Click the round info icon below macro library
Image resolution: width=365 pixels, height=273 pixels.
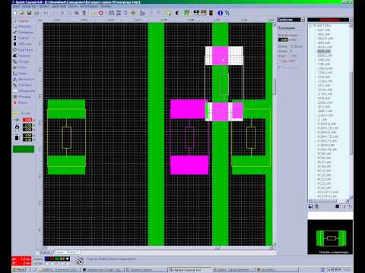337,206
